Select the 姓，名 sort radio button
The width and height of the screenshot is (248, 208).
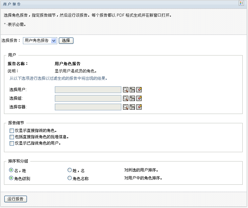[x=69, y=170]
